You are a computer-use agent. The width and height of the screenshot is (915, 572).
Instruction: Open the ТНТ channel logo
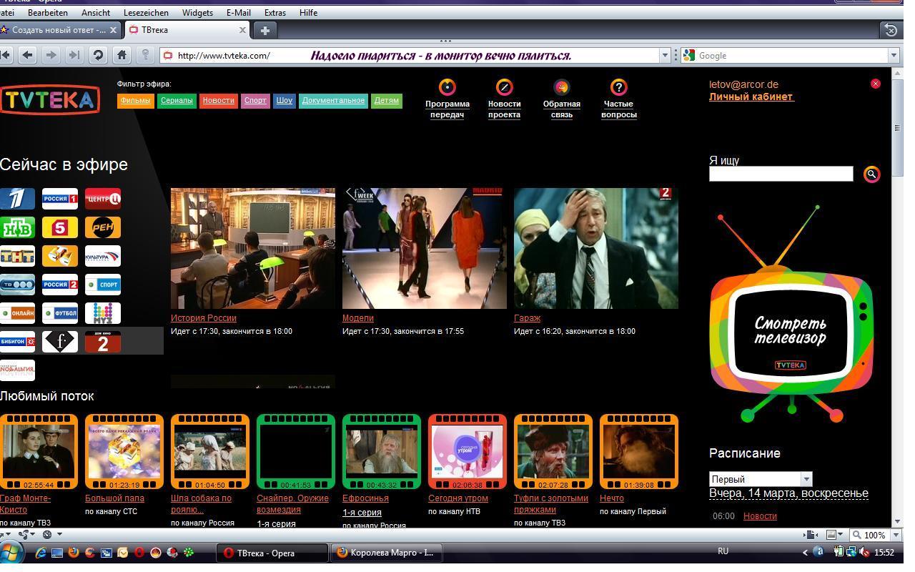[17, 256]
